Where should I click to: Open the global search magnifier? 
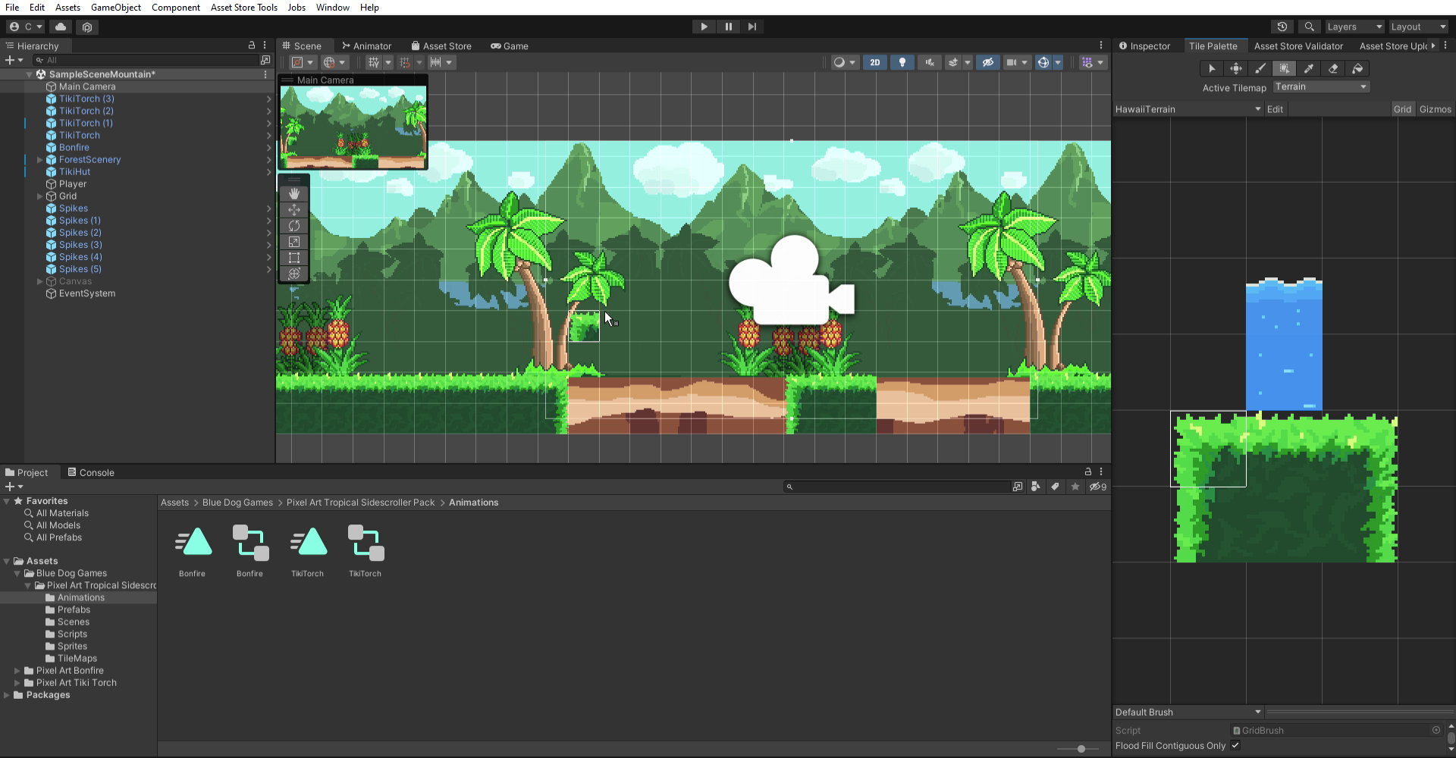1309,27
